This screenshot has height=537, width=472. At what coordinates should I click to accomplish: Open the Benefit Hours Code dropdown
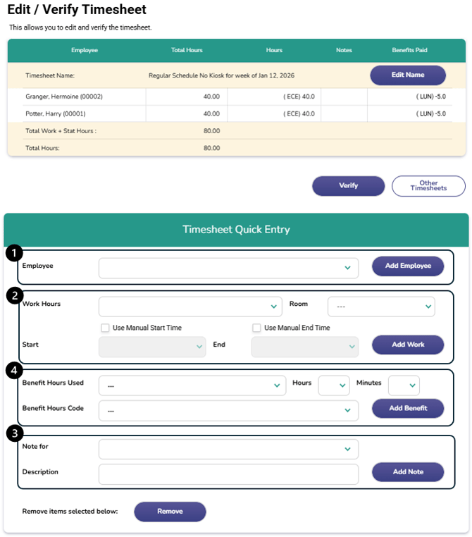(228, 409)
